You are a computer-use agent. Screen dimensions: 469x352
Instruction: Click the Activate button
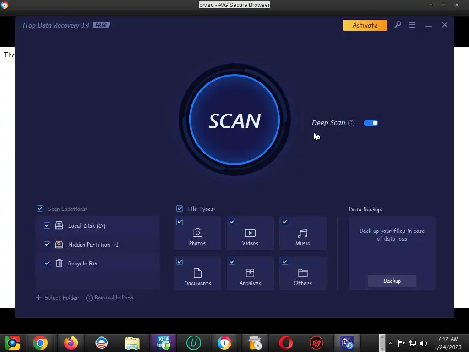click(365, 25)
